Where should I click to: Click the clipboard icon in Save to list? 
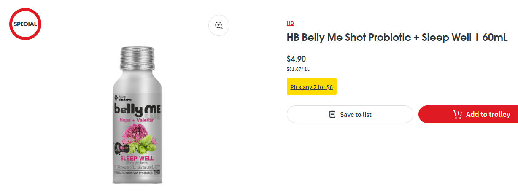[x=332, y=114]
